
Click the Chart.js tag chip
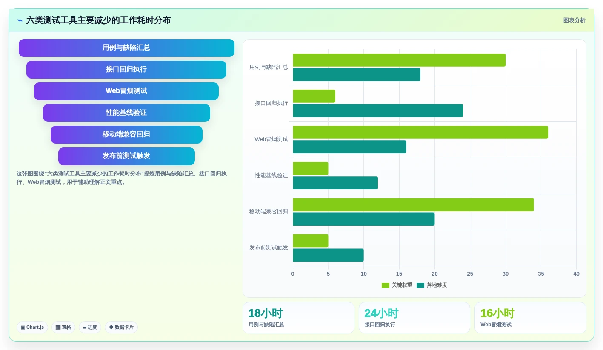32,327
